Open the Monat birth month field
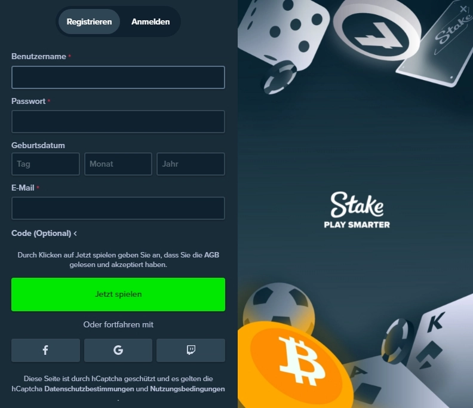 click(x=118, y=164)
